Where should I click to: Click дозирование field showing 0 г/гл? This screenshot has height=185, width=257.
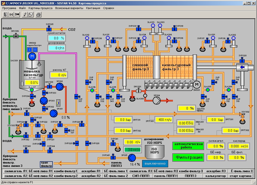pyautogui.click(x=57, y=48)
